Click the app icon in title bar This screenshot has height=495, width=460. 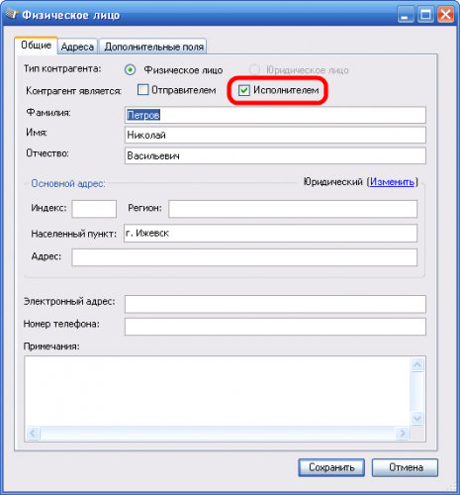coord(12,14)
